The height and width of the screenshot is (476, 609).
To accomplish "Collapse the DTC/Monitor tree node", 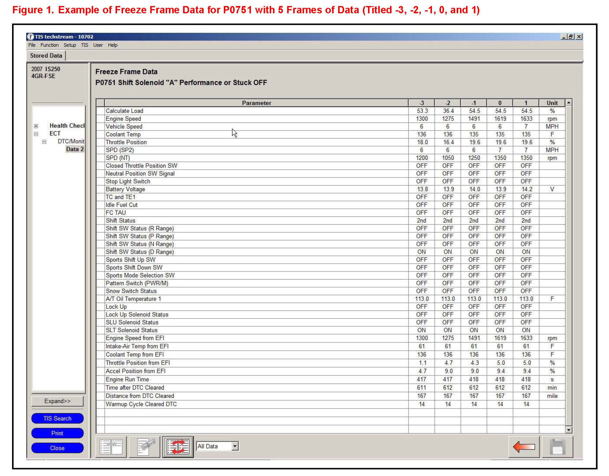I will pos(44,141).
